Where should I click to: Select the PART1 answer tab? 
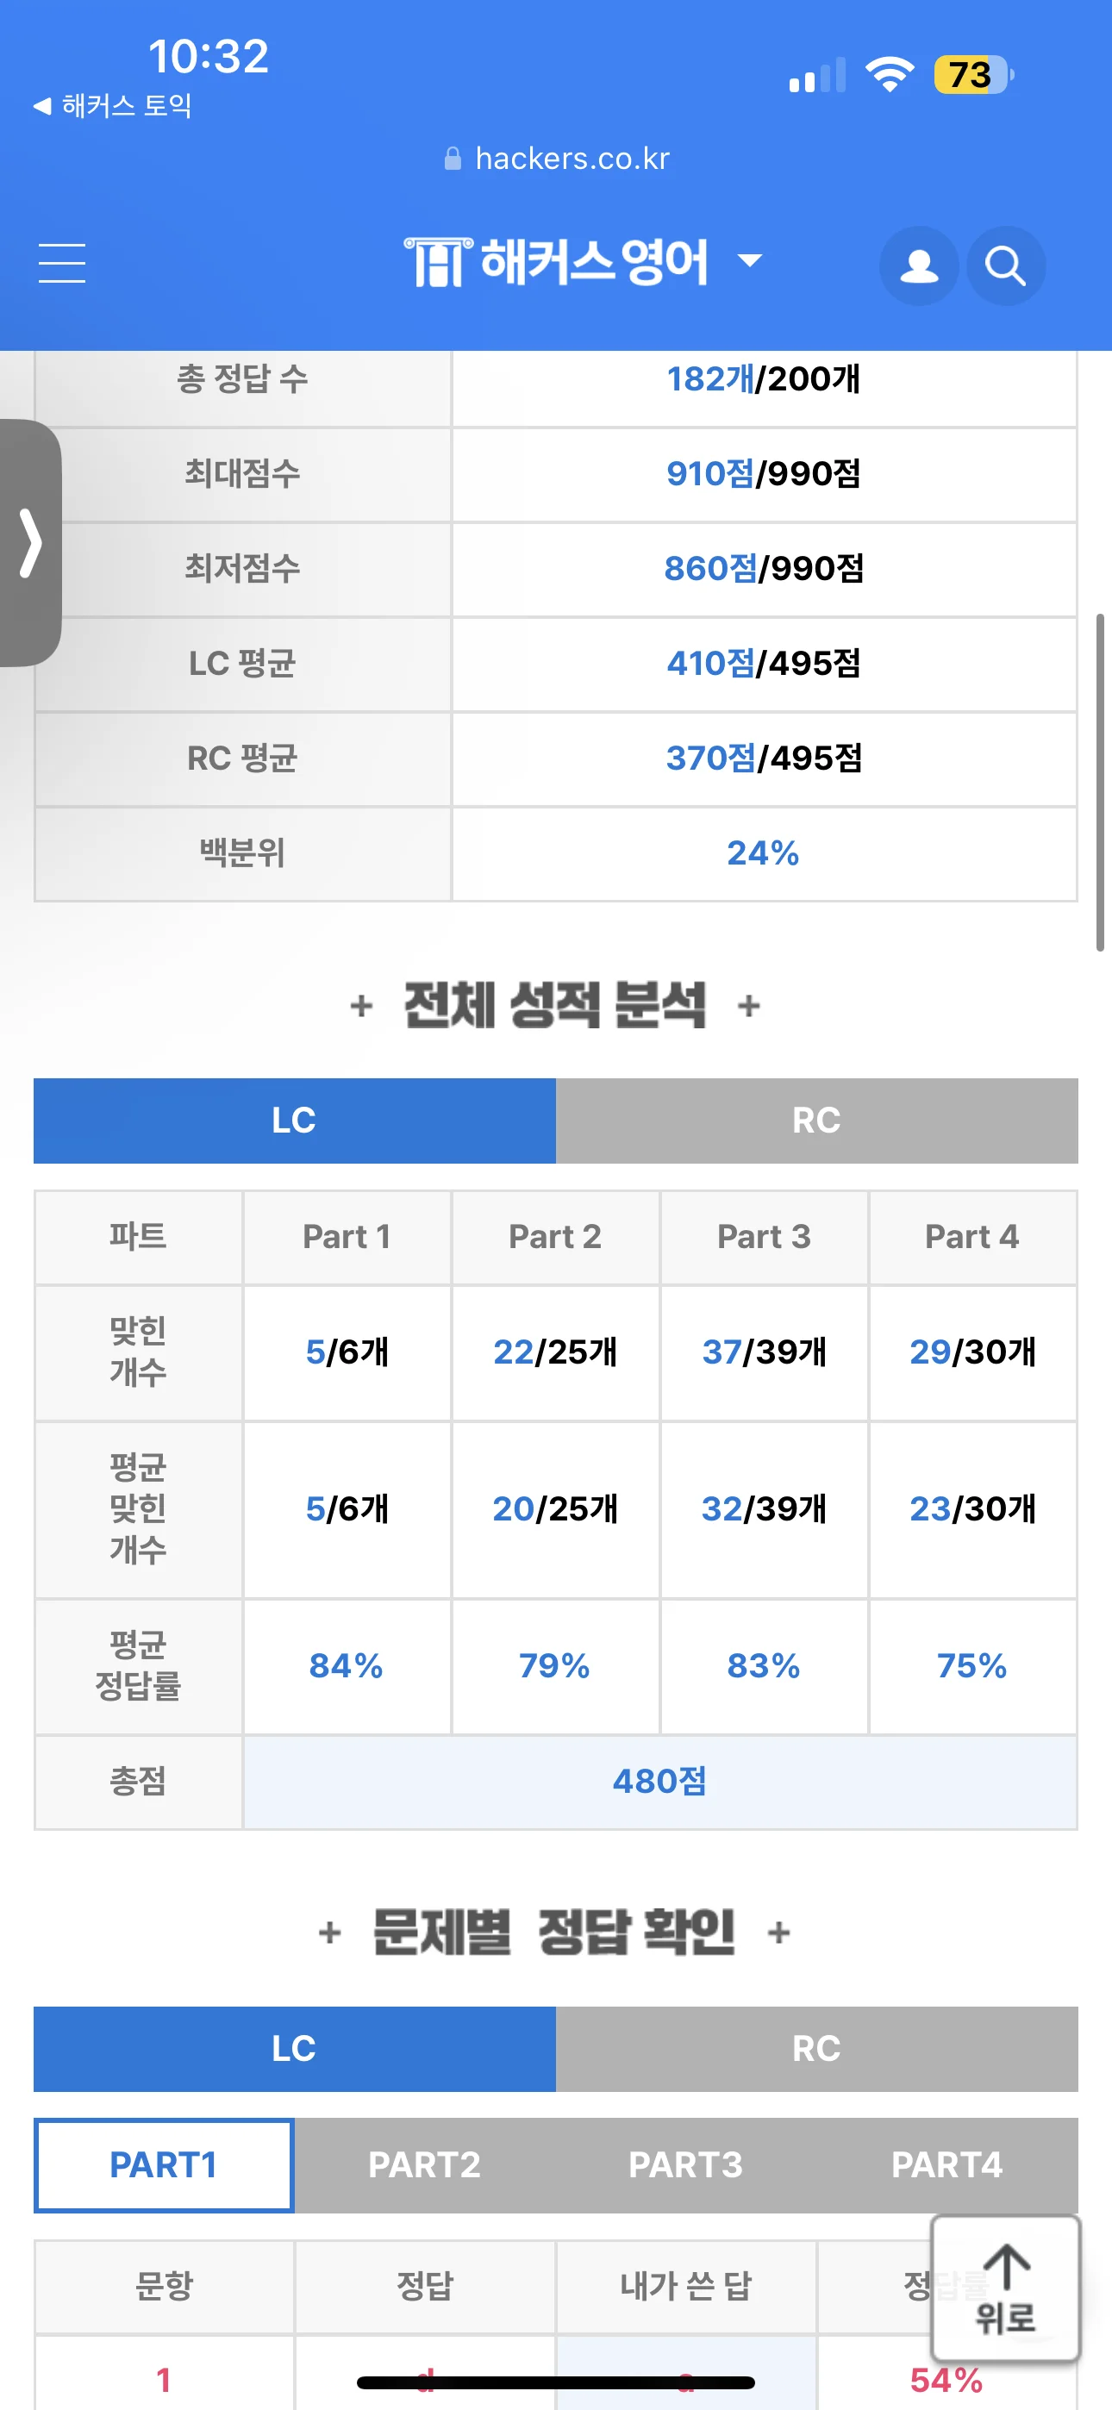(x=164, y=2165)
